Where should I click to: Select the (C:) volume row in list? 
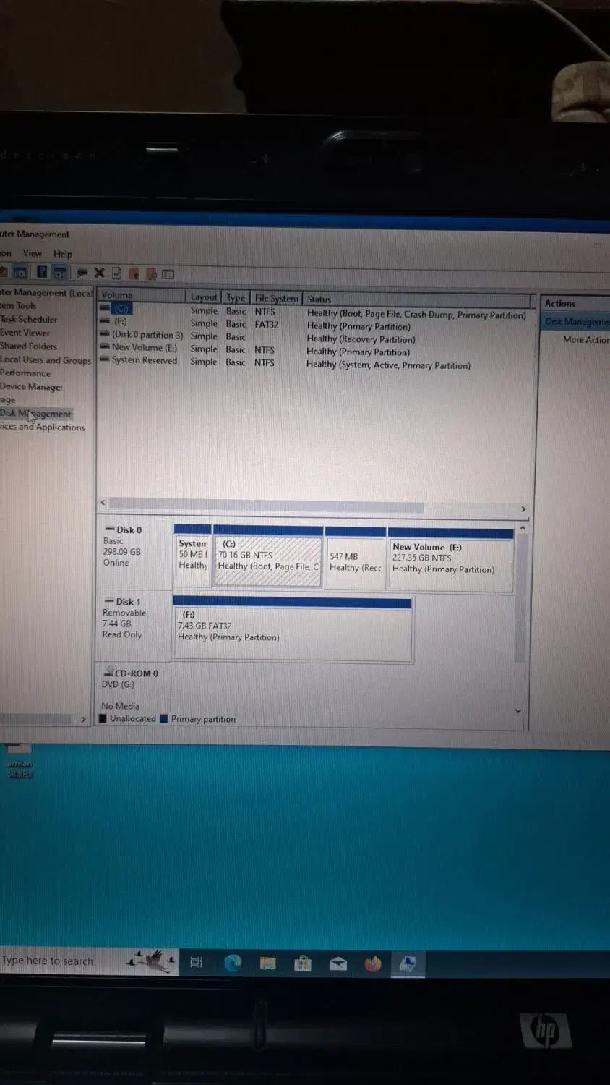[314, 310]
